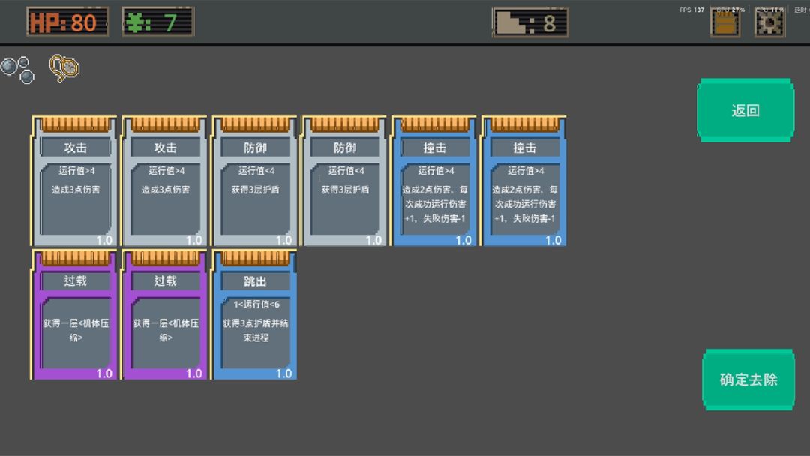Viewport: 810px width, 456px height.
Task: Select the second 防御 card
Action: [343, 180]
